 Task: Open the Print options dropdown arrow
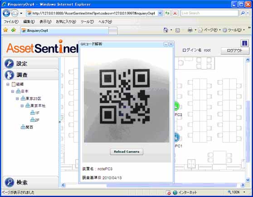click(x=195, y=30)
